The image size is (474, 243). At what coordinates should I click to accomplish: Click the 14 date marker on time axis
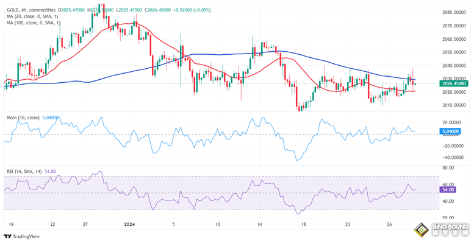click(259, 225)
